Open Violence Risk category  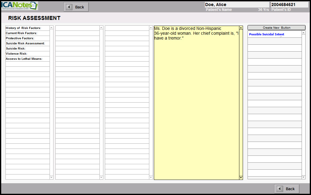point(27,54)
